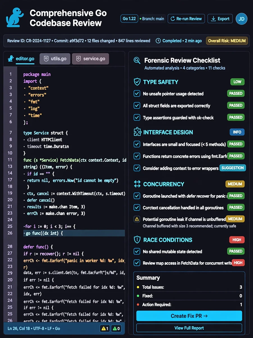Toggle No shared mutable state detected checkbox
This screenshot has height=338, width=253.
[137, 251]
